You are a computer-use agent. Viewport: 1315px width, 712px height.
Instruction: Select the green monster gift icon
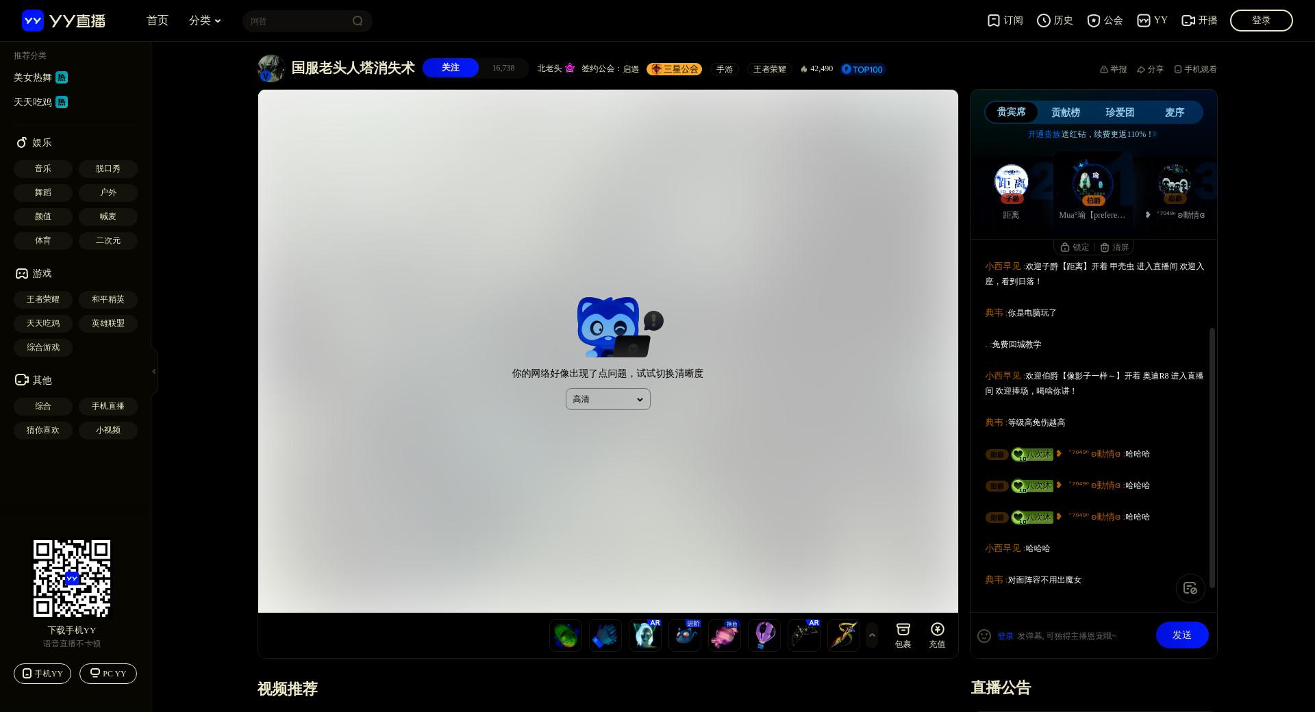click(566, 635)
